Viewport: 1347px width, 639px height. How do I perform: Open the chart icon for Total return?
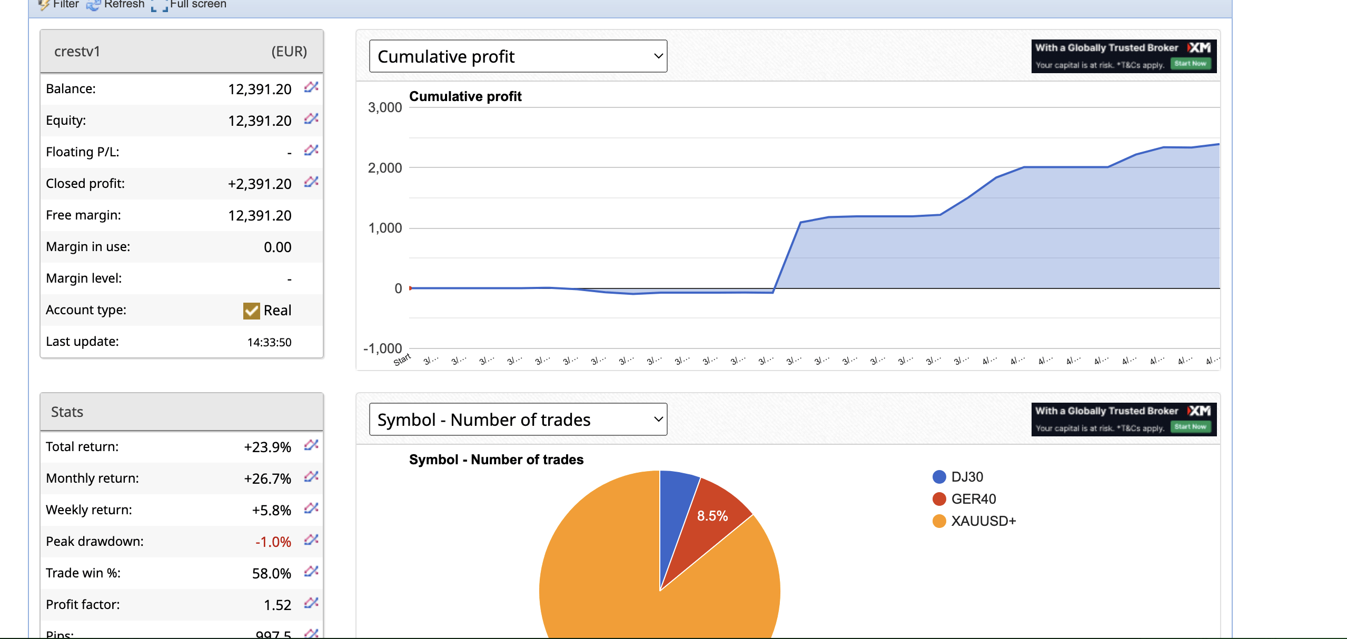[311, 445]
